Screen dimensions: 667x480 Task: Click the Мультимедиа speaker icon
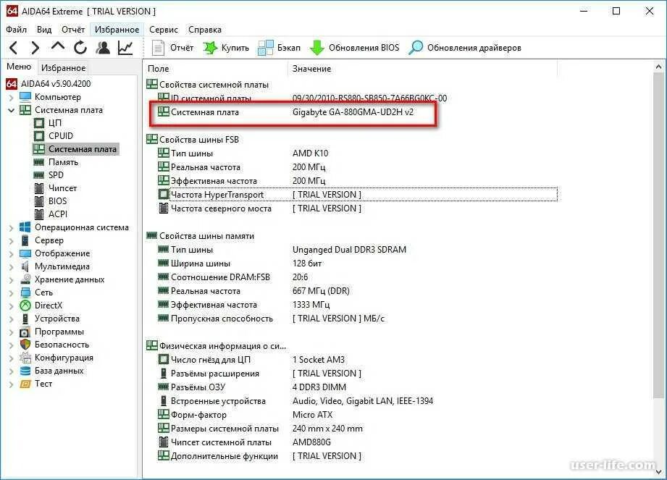(25, 266)
